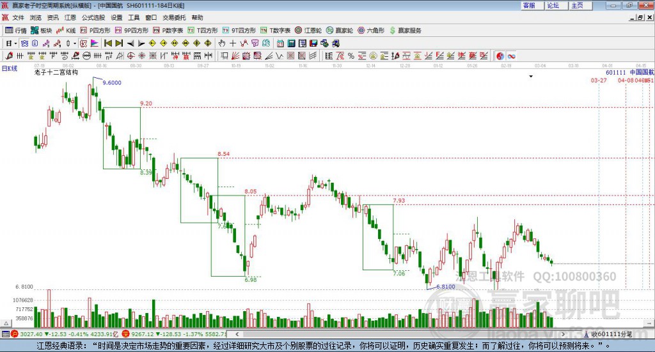
Task: Open the 交易委托 menu
Action: (x=174, y=17)
